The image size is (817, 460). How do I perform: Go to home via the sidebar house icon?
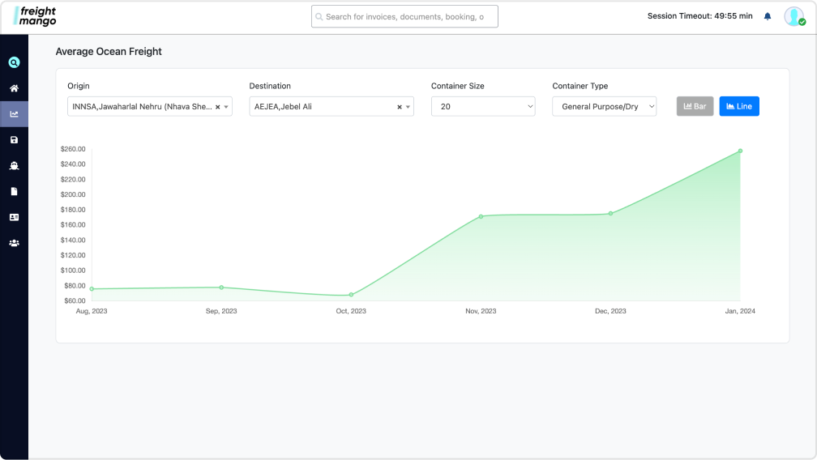14,88
